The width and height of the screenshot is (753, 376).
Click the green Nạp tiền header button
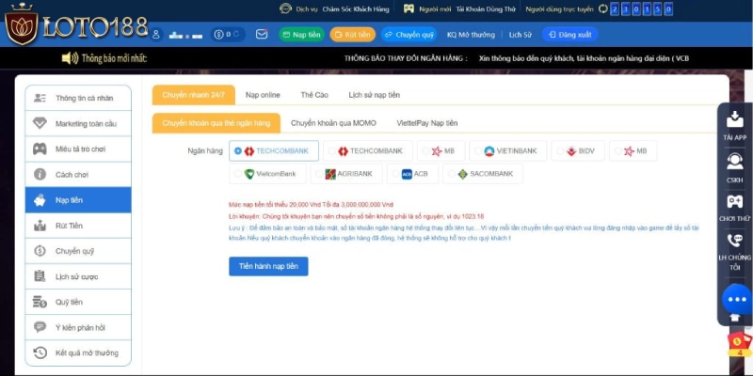300,35
